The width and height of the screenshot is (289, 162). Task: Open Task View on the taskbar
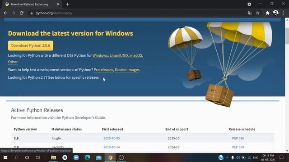pyautogui.click(x=38, y=157)
